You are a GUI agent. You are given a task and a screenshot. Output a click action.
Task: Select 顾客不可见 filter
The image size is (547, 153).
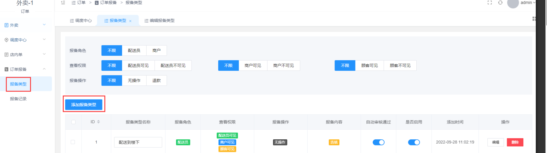pyautogui.click(x=400, y=66)
